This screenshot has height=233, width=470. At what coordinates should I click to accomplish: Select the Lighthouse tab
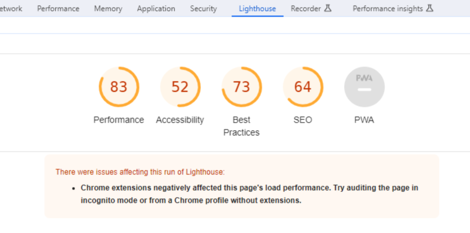coord(257,9)
